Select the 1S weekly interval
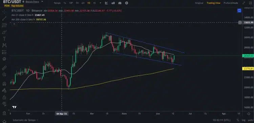 click(94, 3)
